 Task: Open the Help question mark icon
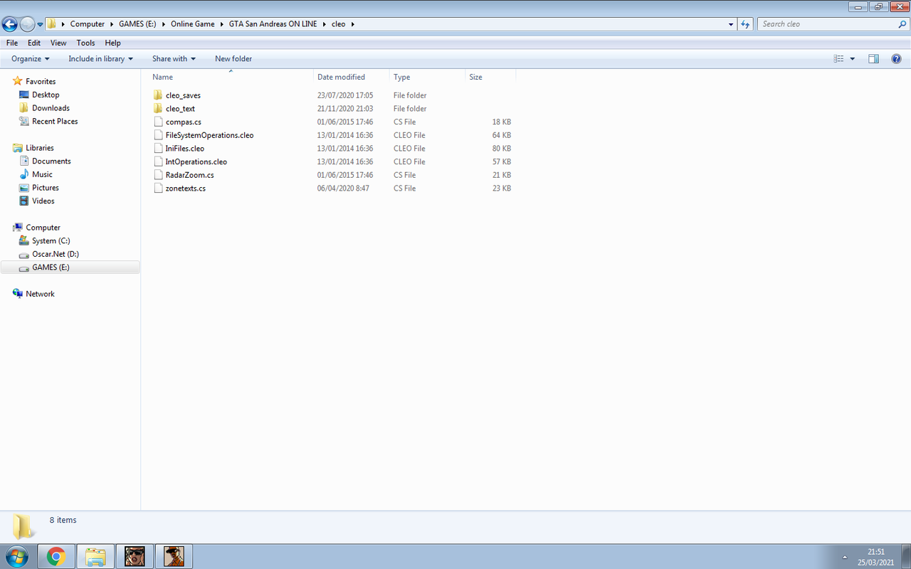pos(897,59)
